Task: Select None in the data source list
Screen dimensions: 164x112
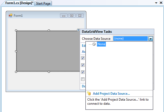Action: 101,44
